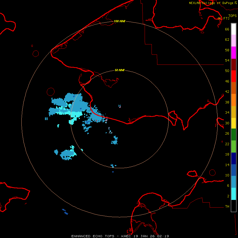
Task: Select the "38" legend value
Action: [227, 102]
